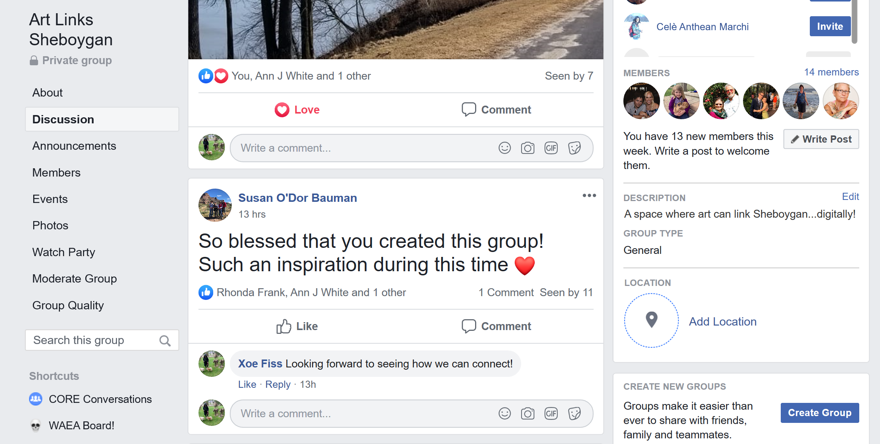Edit the group description
The height and width of the screenshot is (444, 880).
(x=850, y=197)
